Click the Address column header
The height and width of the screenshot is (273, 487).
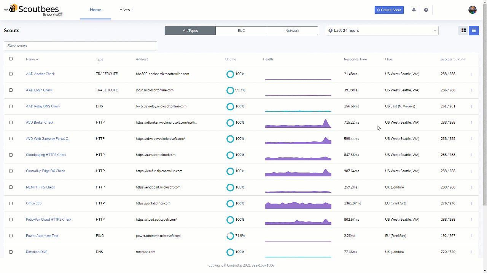click(x=142, y=60)
